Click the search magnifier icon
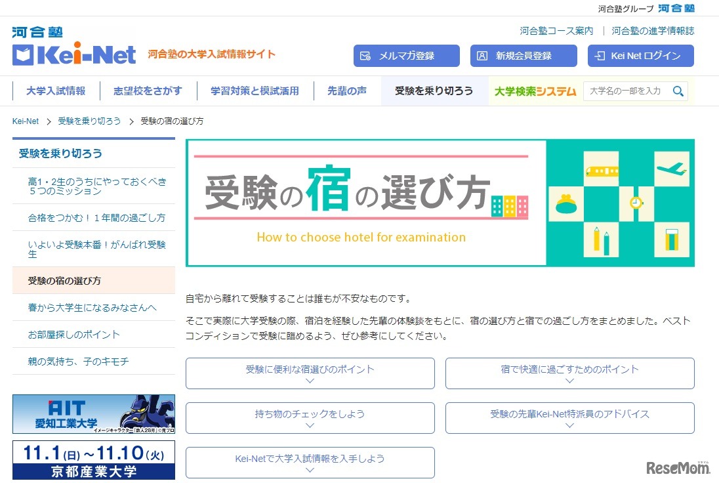This screenshot has width=719, height=483. 678,91
